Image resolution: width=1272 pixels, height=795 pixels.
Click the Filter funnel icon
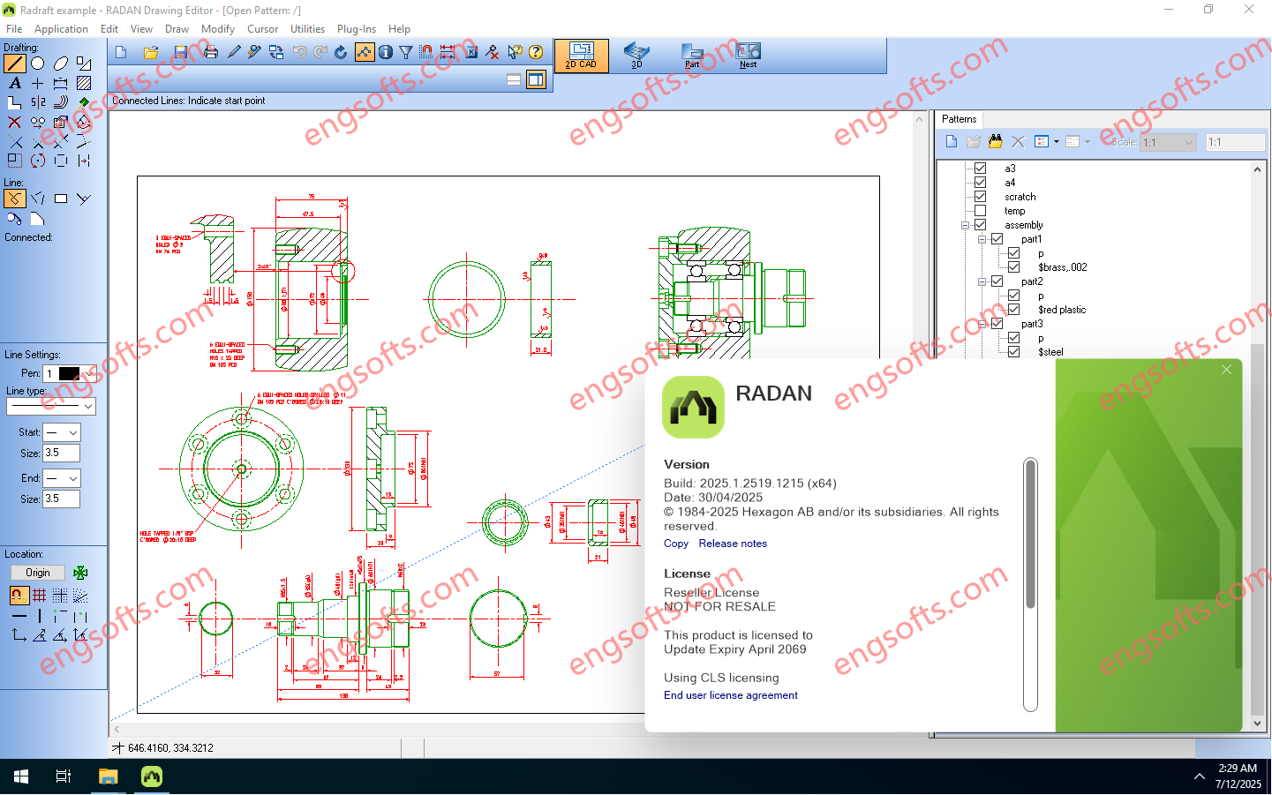click(406, 53)
